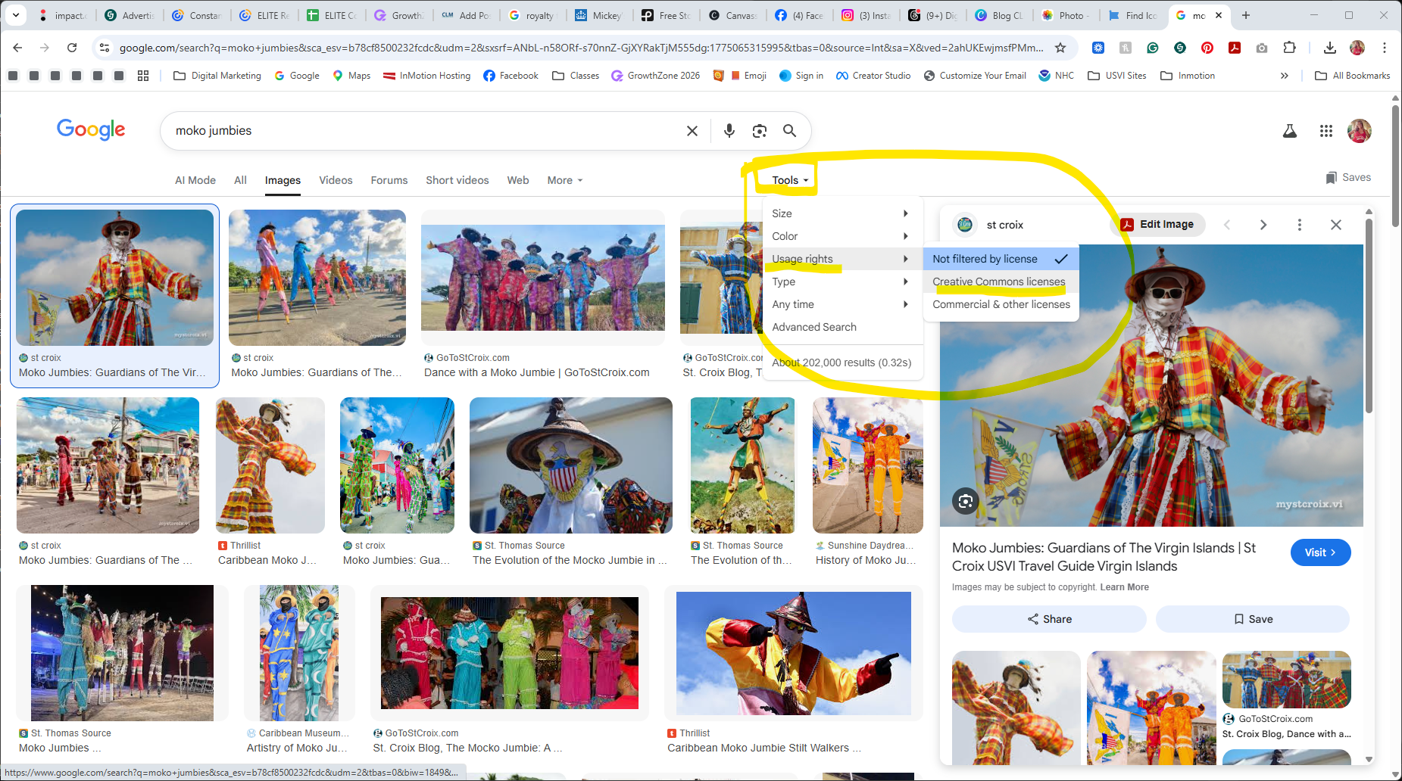Click Google logo to go home

click(91, 129)
